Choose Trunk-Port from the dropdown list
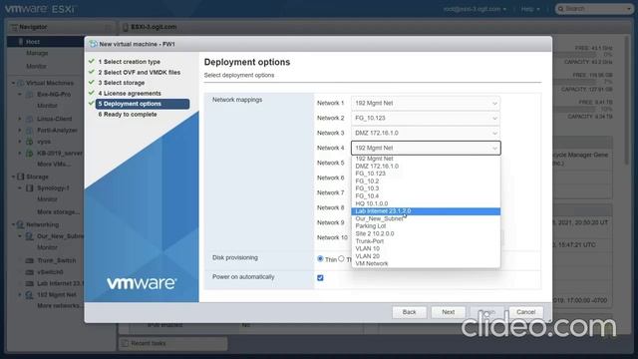 click(426, 241)
